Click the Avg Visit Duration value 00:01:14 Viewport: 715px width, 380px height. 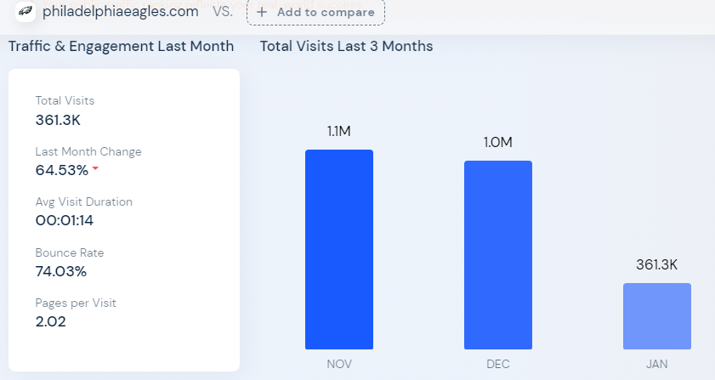65,221
